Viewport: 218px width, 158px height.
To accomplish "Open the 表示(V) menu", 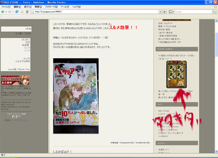I will pos(28,7).
